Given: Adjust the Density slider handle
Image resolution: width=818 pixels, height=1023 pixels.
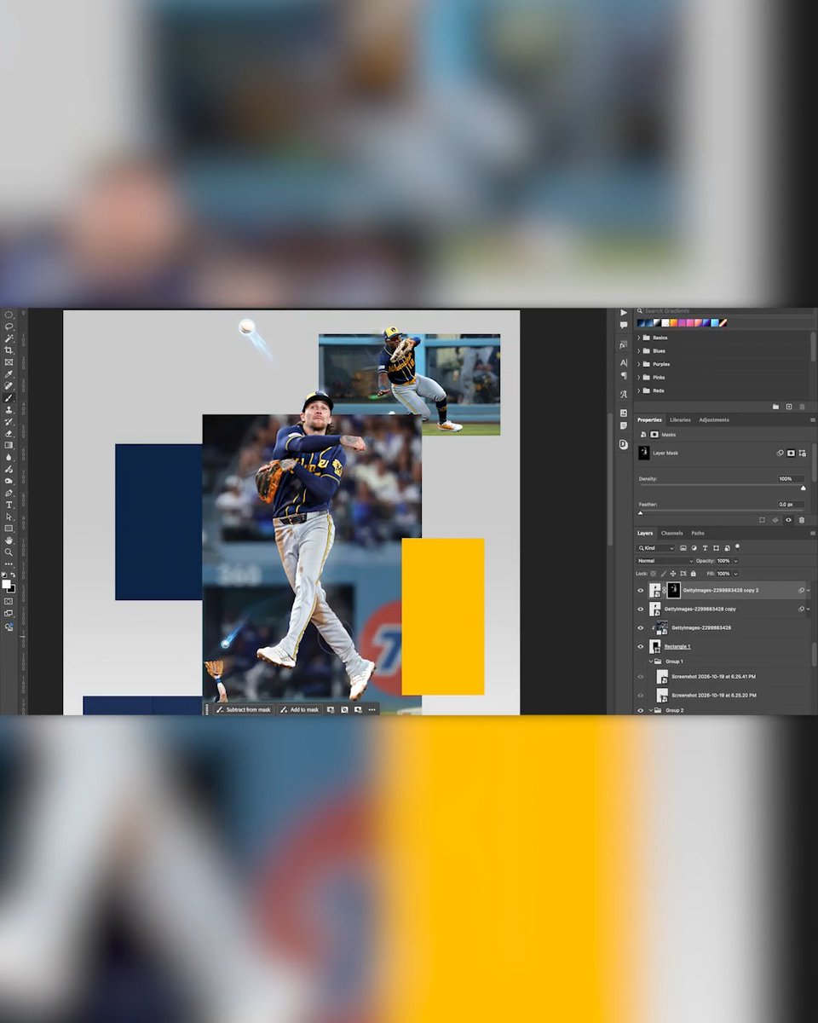Looking at the screenshot, I should [x=804, y=488].
